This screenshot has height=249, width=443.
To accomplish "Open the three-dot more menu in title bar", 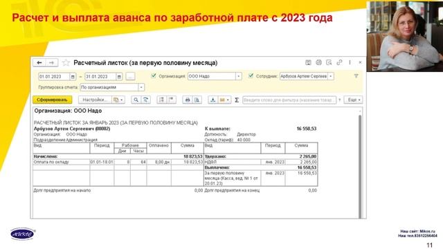I will (350, 62).
